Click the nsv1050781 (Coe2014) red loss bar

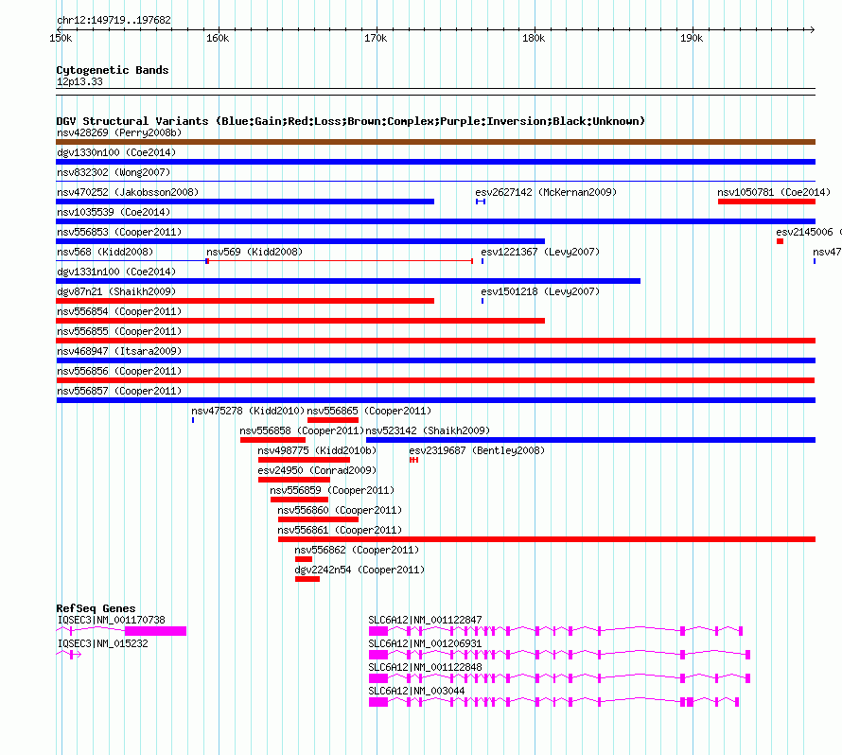click(767, 202)
